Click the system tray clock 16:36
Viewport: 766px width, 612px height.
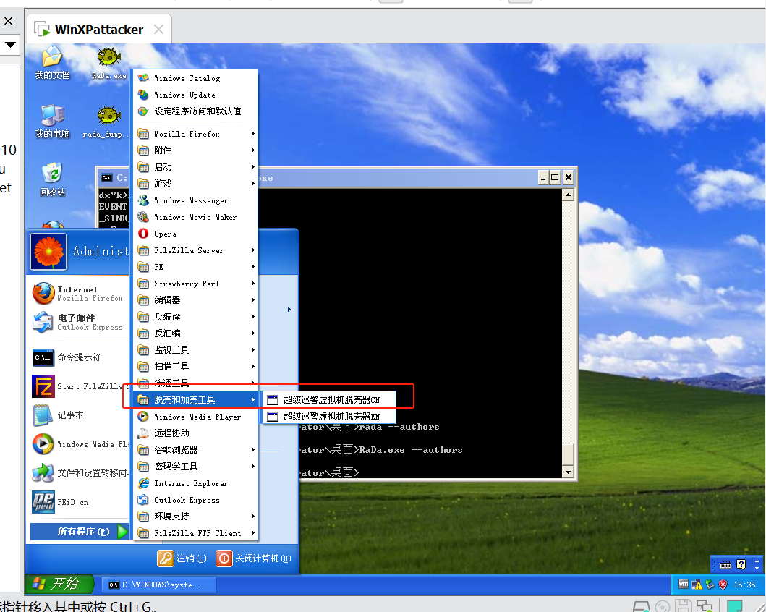coord(744,585)
